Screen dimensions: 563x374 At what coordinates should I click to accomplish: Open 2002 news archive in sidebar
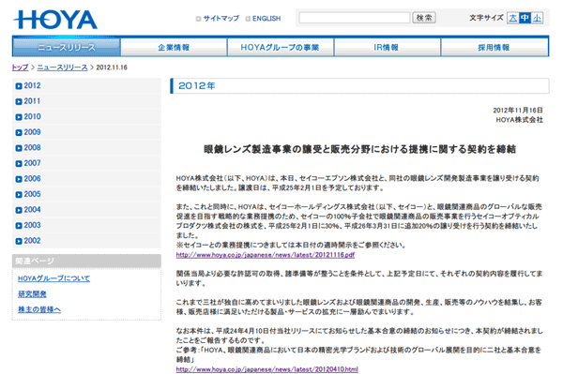pos(32,241)
